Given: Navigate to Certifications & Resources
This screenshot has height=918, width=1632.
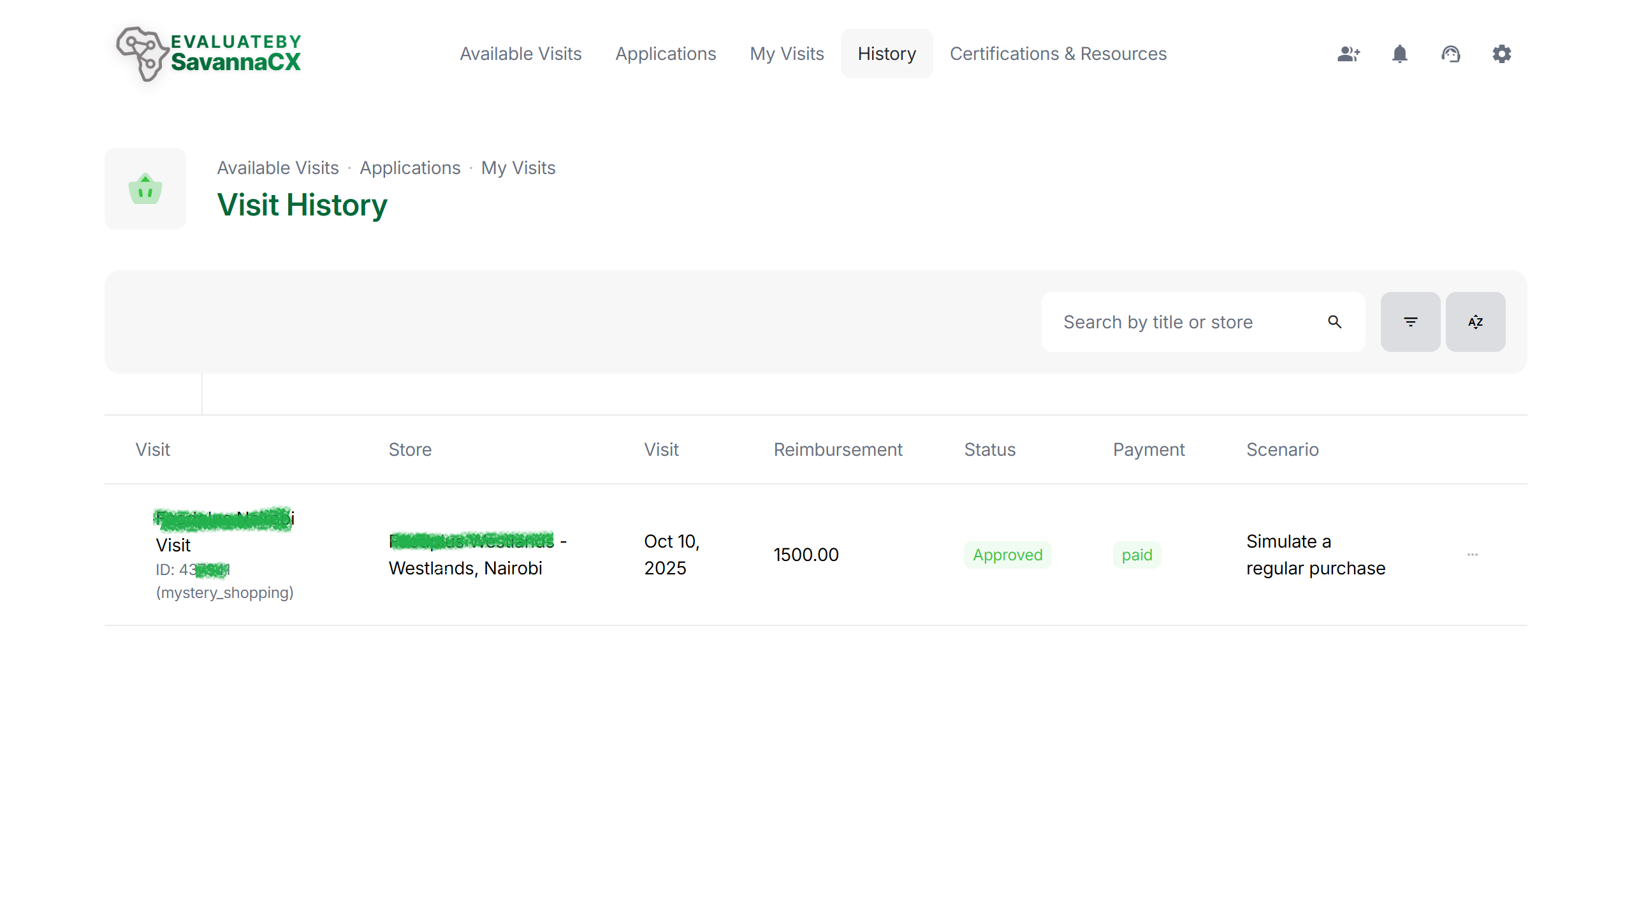Looking at the screenshot, I should pos(1058,54).
